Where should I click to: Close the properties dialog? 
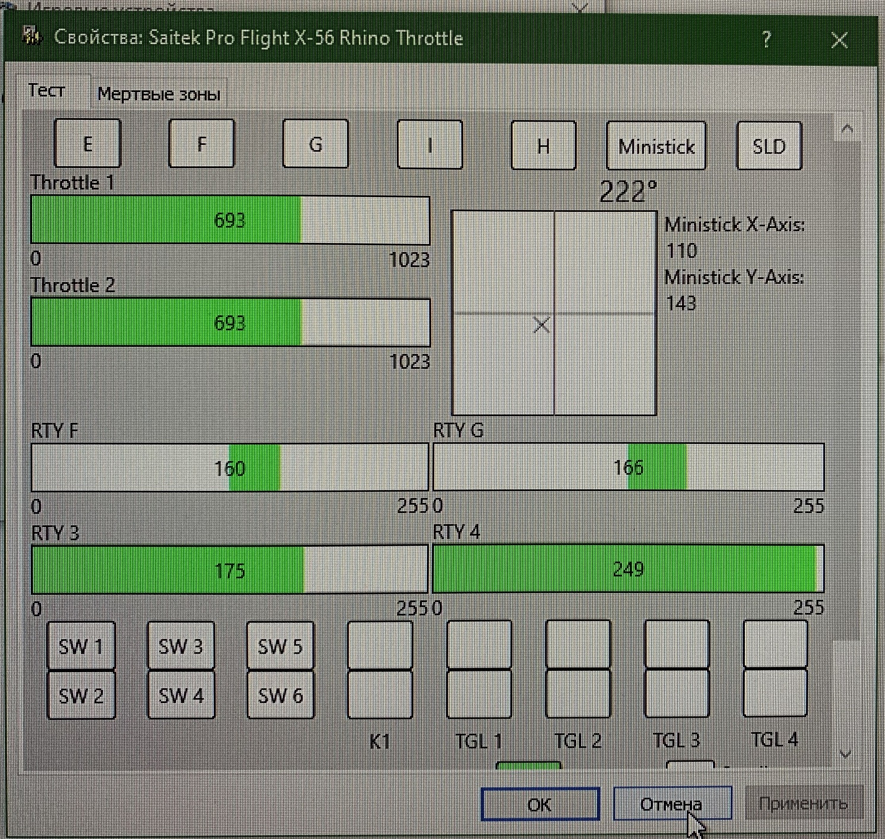pos(839,40)
